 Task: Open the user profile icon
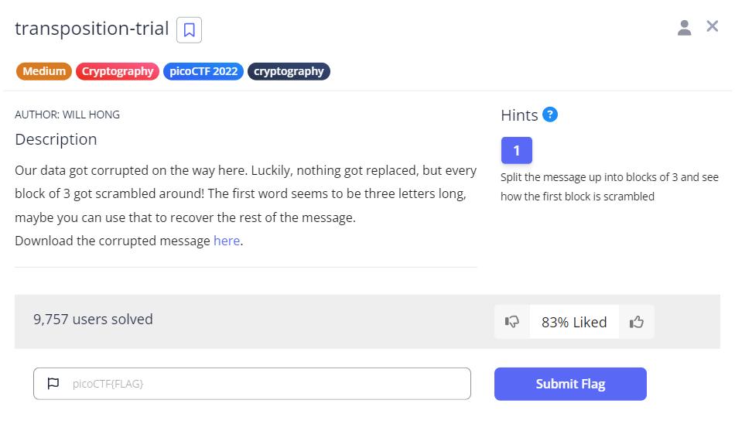click(x=684, y=28)
